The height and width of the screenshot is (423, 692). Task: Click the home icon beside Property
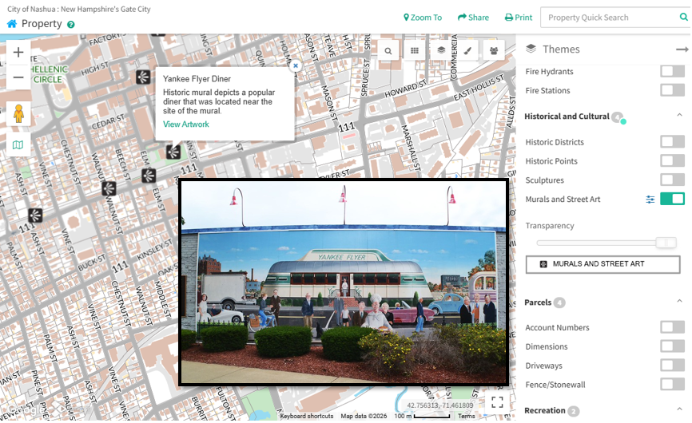[12, 24]
